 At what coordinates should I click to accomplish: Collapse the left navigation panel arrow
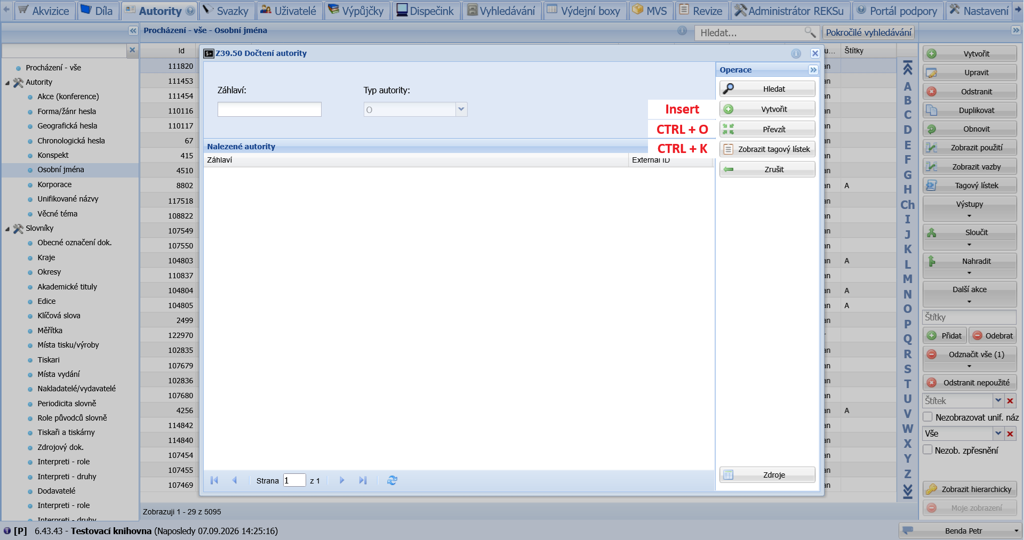[x=133, y=31]
